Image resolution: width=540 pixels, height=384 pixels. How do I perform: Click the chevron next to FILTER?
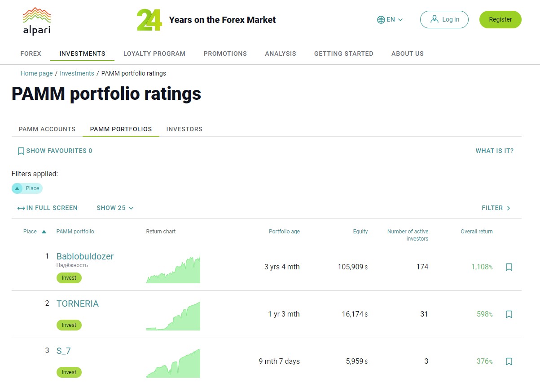coord(509,208)
